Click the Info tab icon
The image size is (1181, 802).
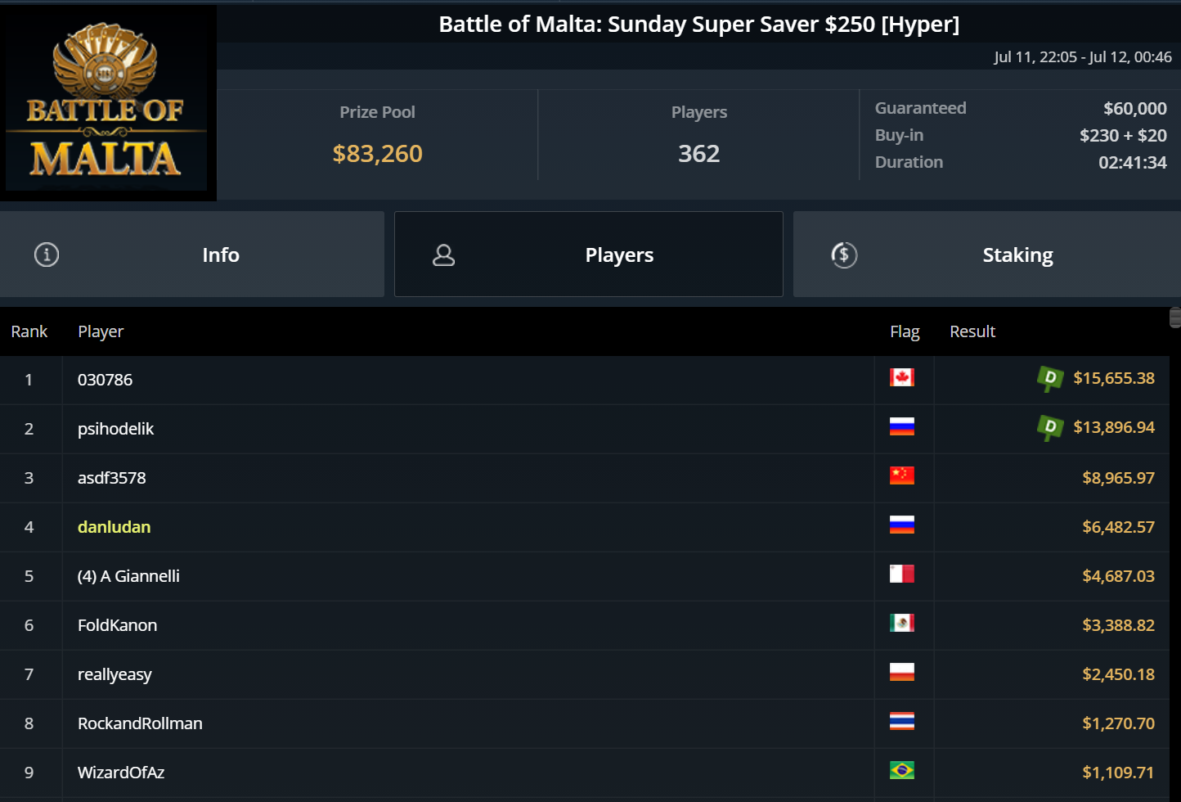click(47, 255)
